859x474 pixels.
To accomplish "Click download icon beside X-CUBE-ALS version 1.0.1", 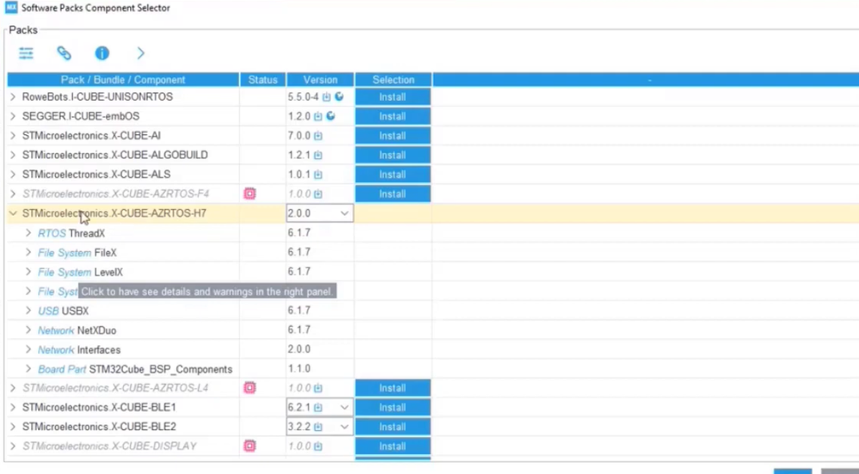I will [x=318, y=175].
